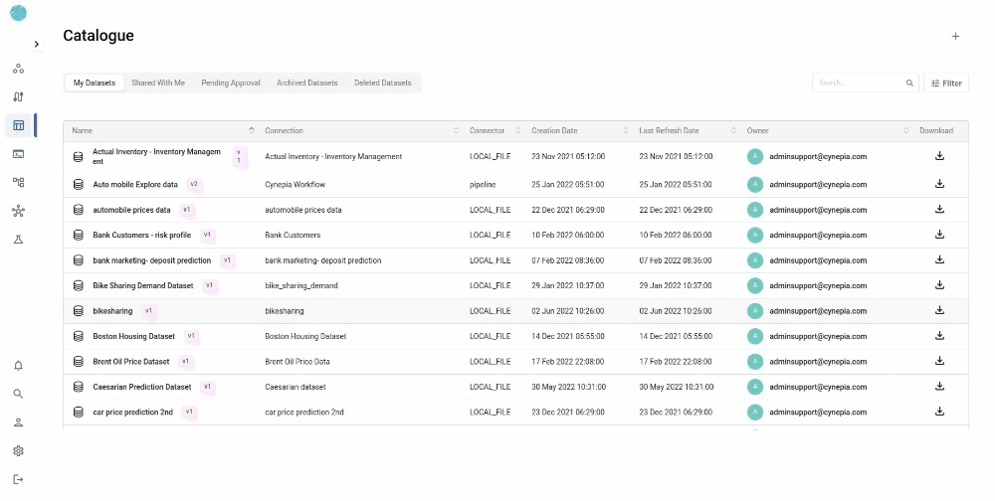This screenshot has height=501, width=995.
Task: Sort by Last Refresh Date column arrows
Action: click(733, 130)
